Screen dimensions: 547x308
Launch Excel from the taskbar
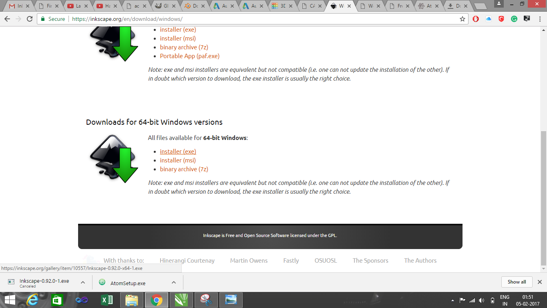tap(107, 300)
